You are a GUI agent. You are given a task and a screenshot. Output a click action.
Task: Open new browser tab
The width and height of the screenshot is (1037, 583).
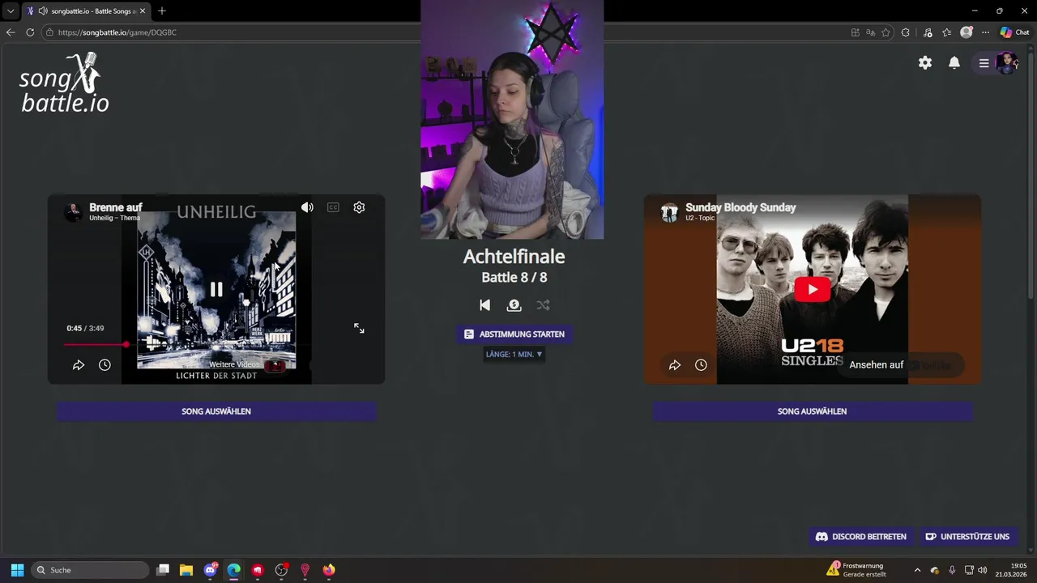pyautogui.click(x=162, y=11)
